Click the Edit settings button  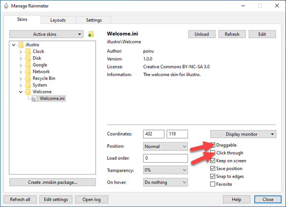pyautogui.click(x=56, y=199)
